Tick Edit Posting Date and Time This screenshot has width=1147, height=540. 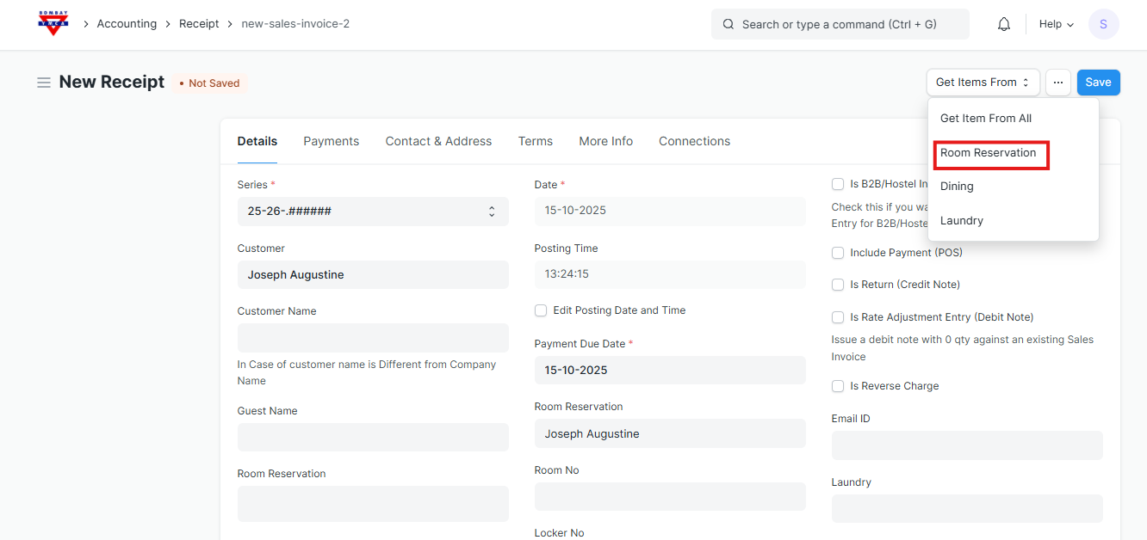[541, 310]
